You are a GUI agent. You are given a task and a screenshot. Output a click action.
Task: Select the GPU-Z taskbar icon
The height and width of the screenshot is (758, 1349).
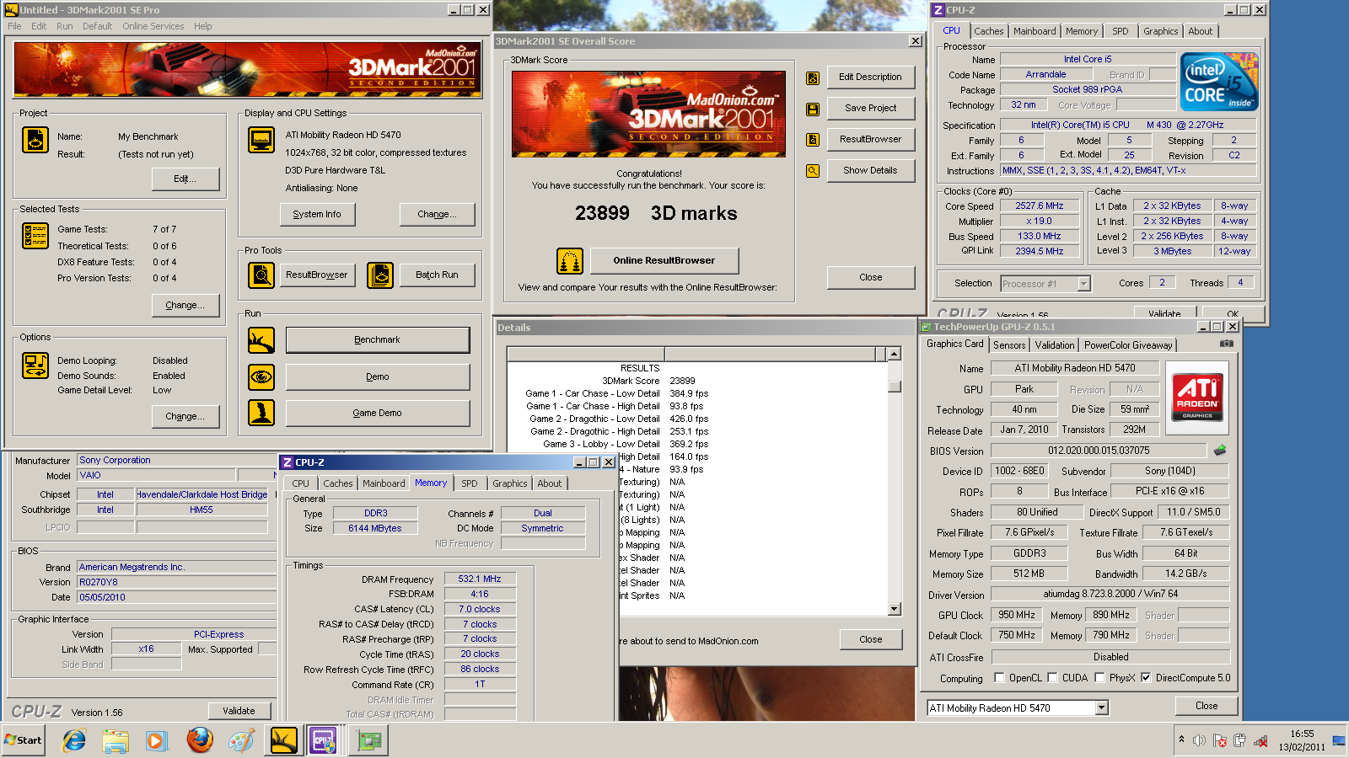coord(368,740)
